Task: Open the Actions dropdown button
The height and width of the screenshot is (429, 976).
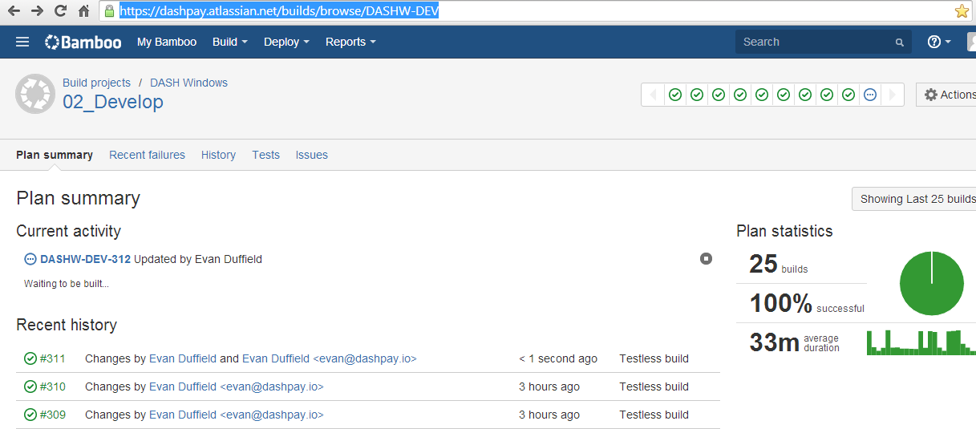Action: (x=946, y=95)
